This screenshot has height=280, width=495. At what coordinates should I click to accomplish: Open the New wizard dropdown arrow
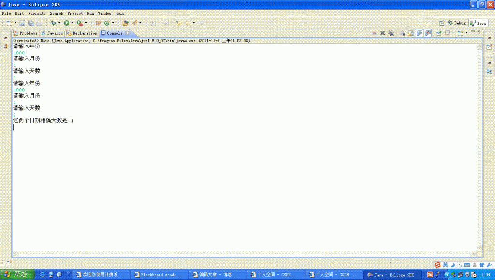click(x=15, y=23)
